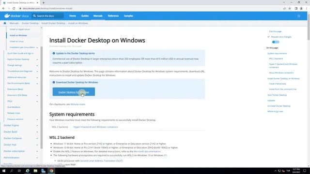
Task: Open a new browser tab with the plus icon
Action: coord(44,3)
